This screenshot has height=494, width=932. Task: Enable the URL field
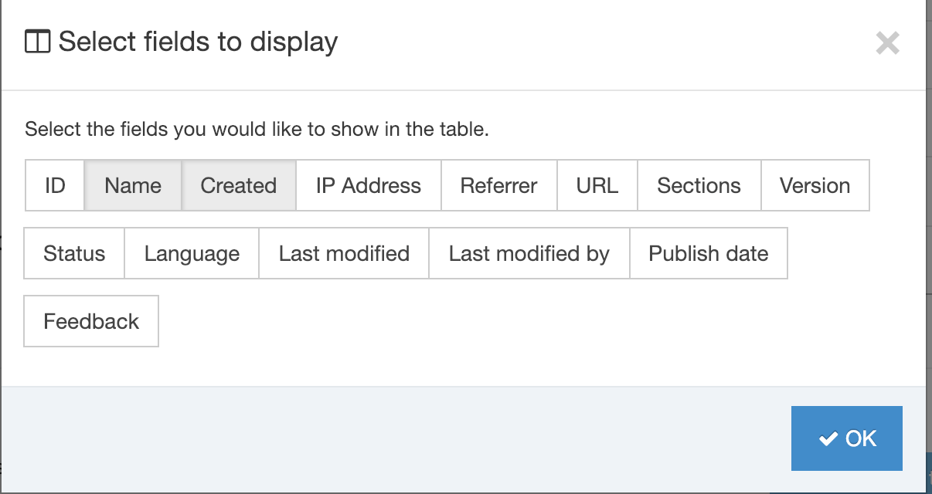[x=597, y=185]
